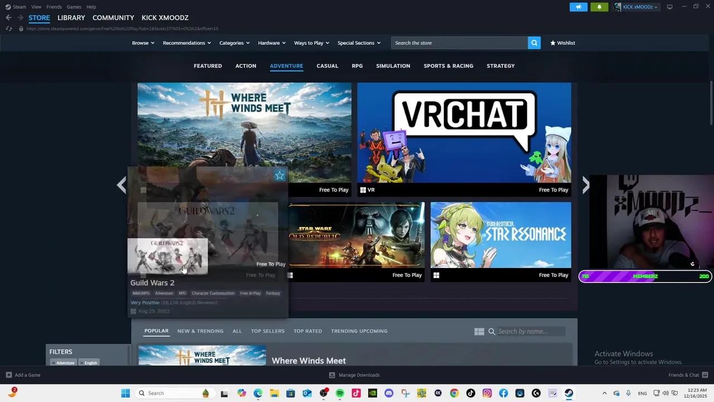Open the blue megaphone announcements button

(578, 7)
